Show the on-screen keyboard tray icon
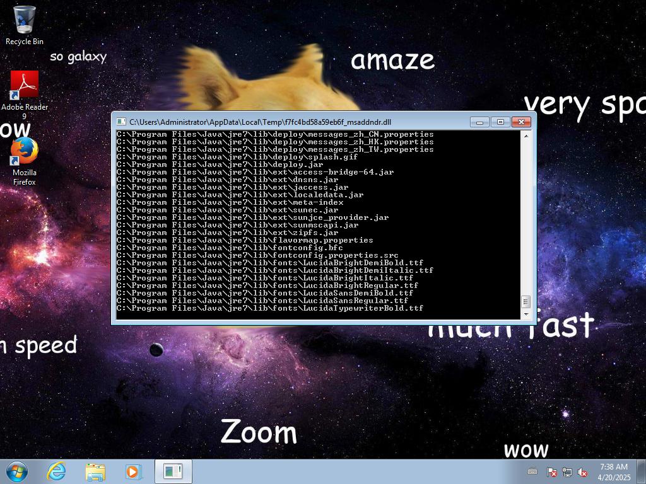Viewport: 646px width, 484px height. [532, 471]
